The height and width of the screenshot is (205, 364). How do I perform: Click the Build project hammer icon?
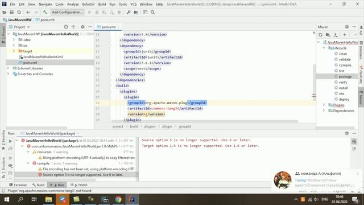point(45,13)
